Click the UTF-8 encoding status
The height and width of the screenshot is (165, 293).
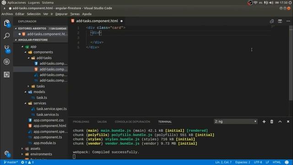point(258,162)
